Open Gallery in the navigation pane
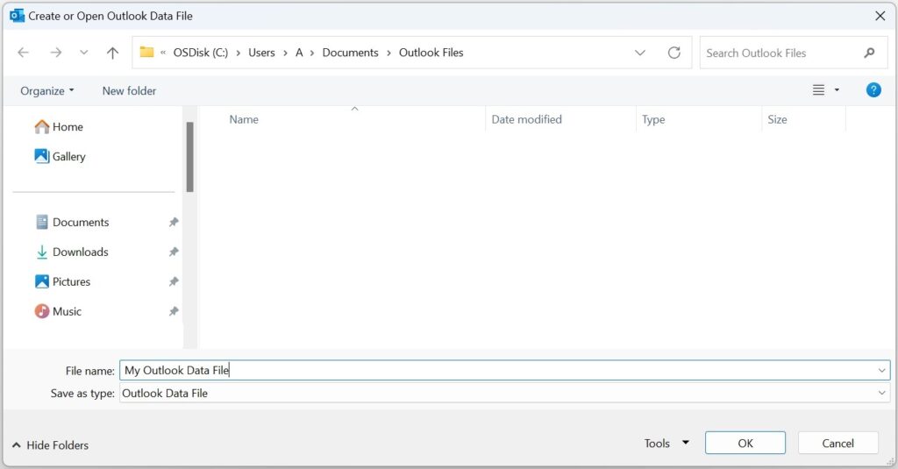898x469 pixels. [x=60, y=156]
